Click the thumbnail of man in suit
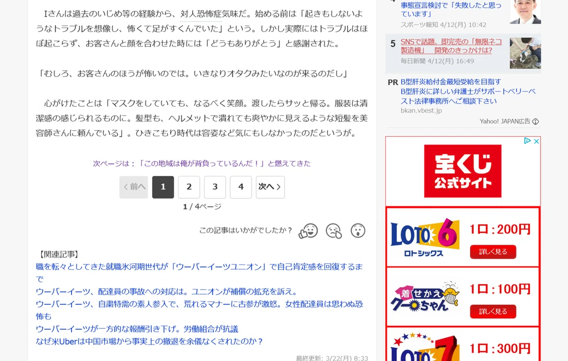The height and width of the screenshot is (361, 568). coord(525,12)
